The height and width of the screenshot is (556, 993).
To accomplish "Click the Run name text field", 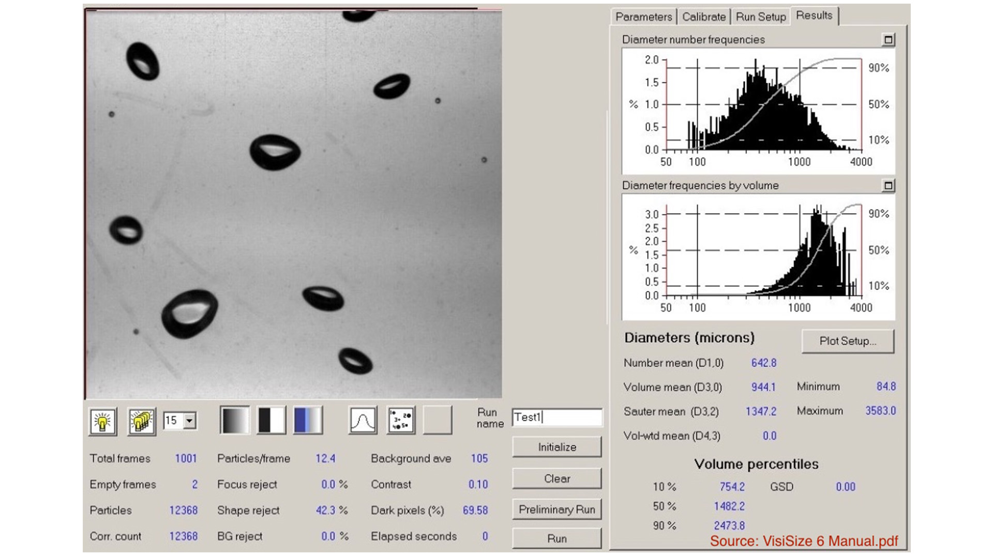I will coord(556,418).
